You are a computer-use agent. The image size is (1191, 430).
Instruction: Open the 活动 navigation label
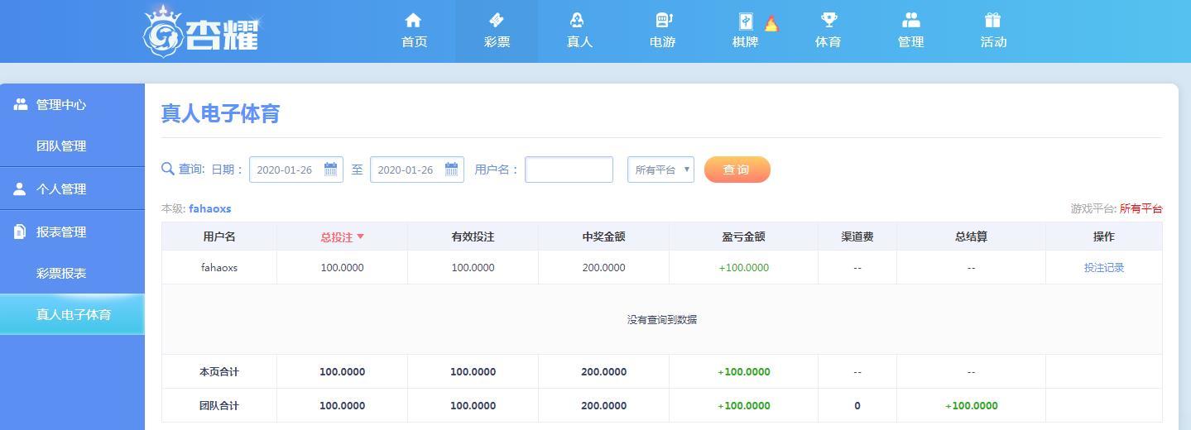point(993,41)
